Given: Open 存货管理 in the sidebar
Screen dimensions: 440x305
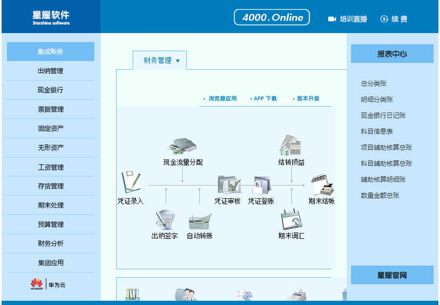Looking at the screenshot, I should 51,186.
